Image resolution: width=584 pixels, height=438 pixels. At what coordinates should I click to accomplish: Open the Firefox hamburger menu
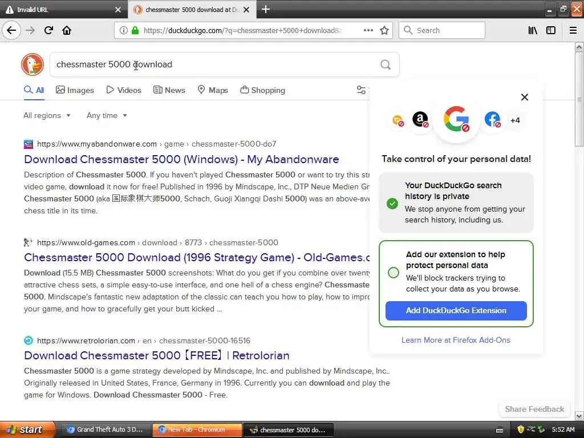[x=573, y=30]
